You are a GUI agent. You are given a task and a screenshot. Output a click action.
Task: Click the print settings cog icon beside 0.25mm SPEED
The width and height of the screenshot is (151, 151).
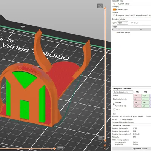[114, 4]
